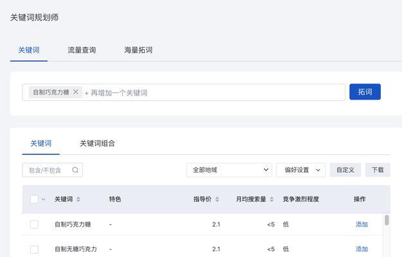Open the 关键词组合 sub-tab
This screenshot has width=402, height=257.
[97, 143]
